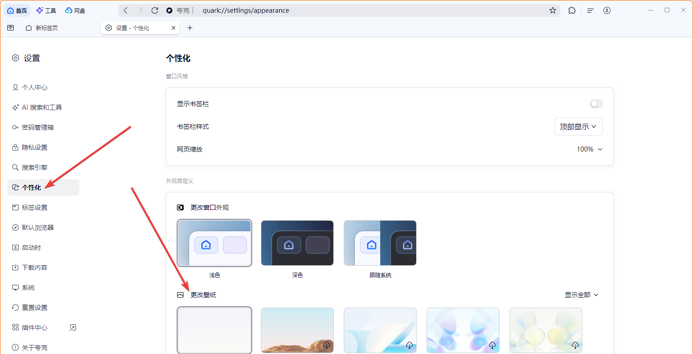This screenshot has height=354, width=693.
Task: Open the 100% 网页缩放 dropdown
Action: tap(590, 149)
